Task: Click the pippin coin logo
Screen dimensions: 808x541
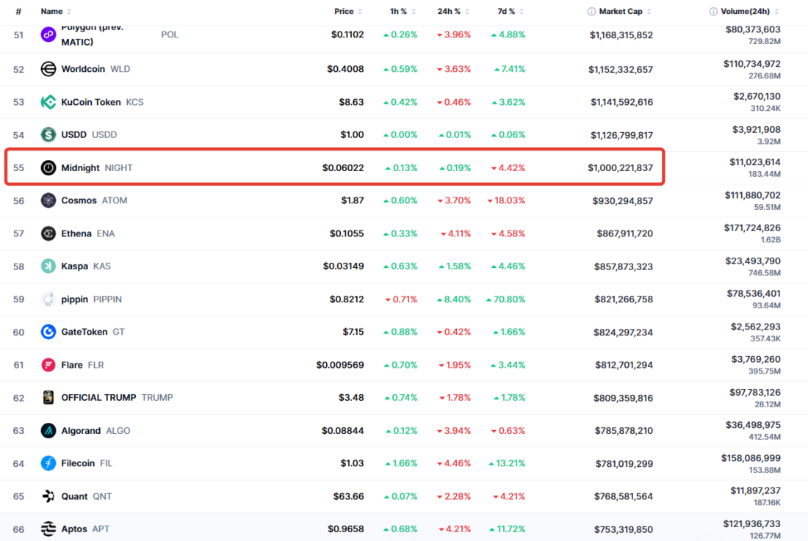Action: [x=48, y=299]
